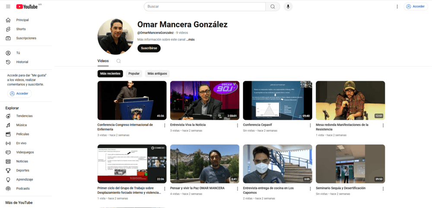Play the 59:40 Cepavif slide thumbnail
Image resolution: width=432 pixels, height=208 pixels.
point(277,101)
